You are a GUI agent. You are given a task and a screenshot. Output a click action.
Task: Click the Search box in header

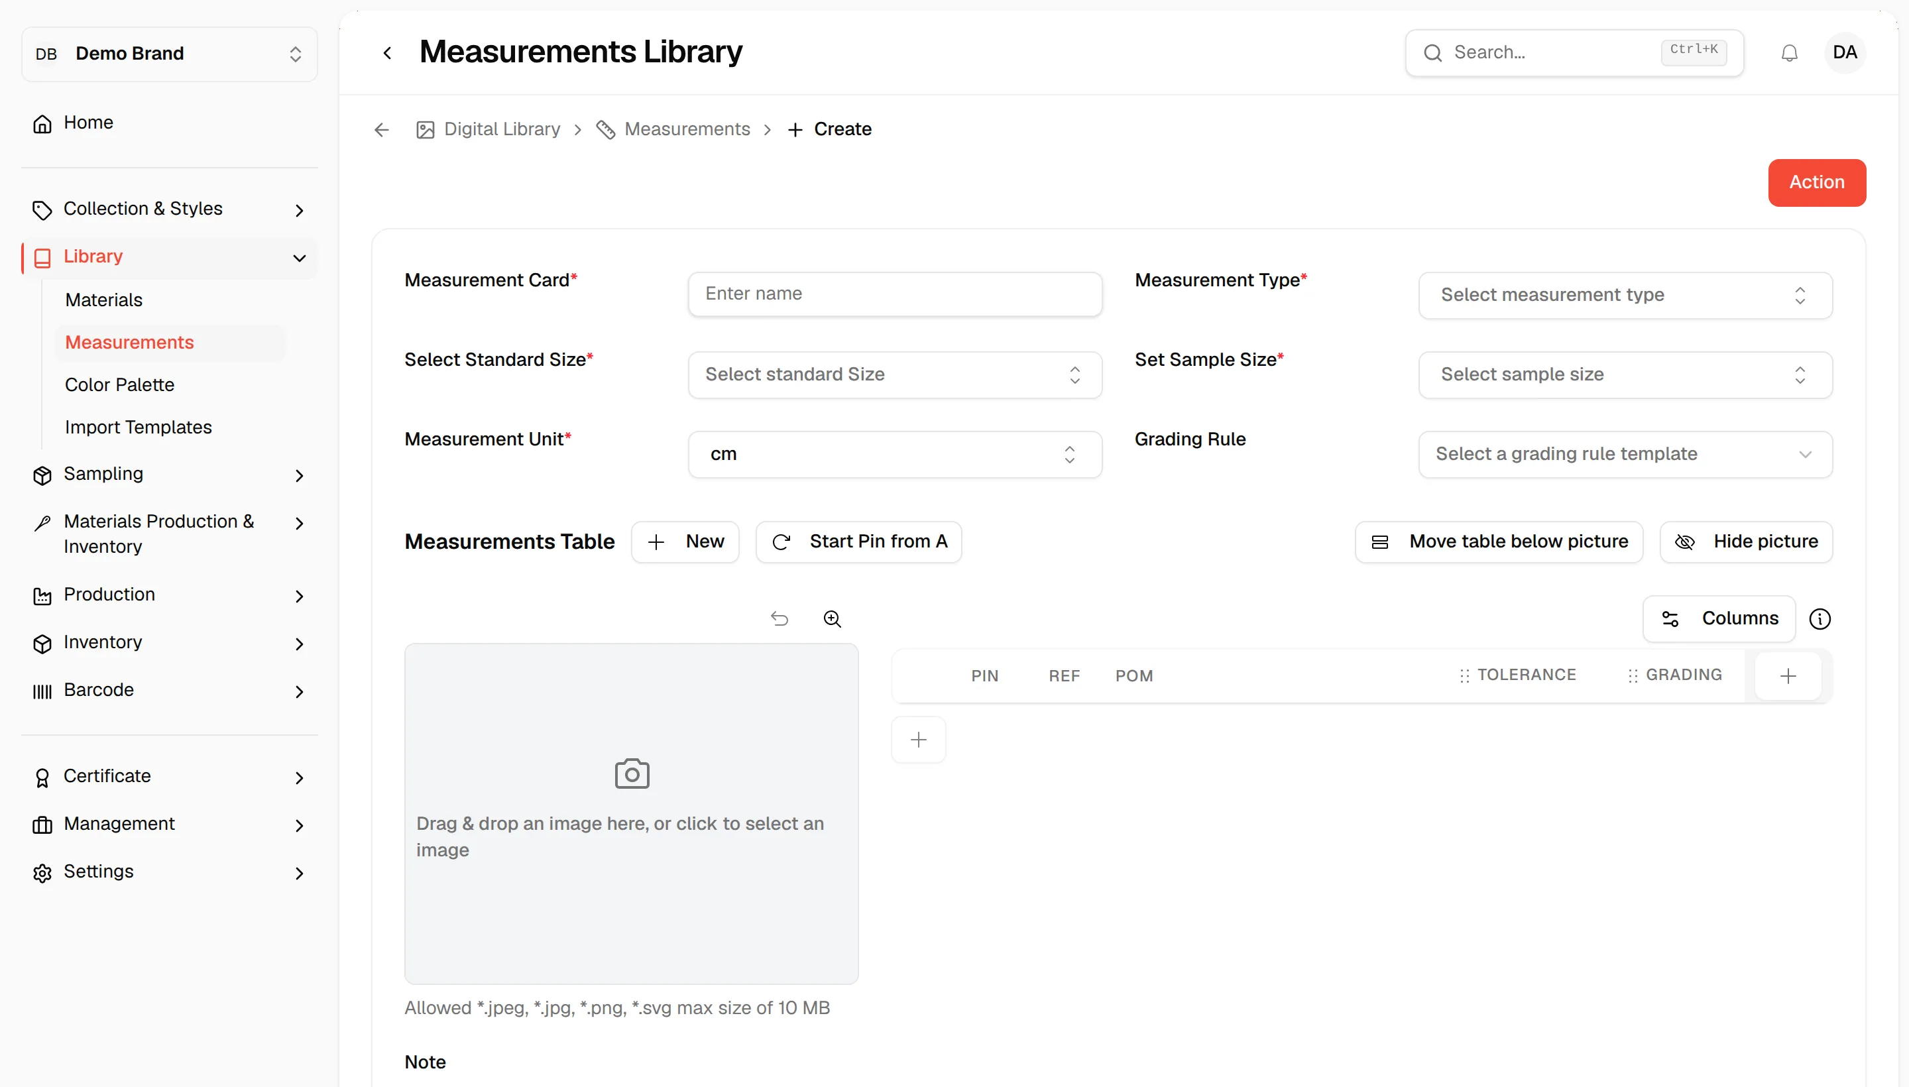(x=1574, y=53)
